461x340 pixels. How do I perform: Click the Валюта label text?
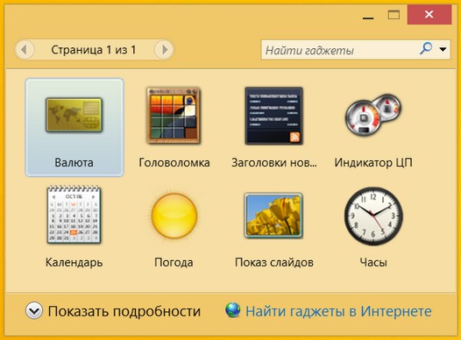point(74,162)
